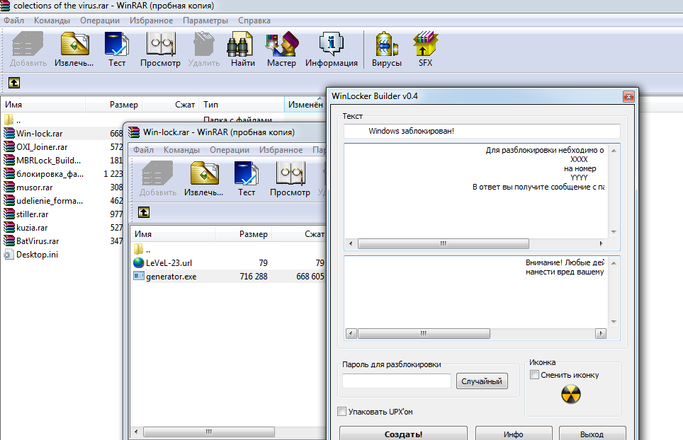Open the Избранное menu in the Win-lock.rar window
This screenshot has height=440, width=683.
pos(281,150)
